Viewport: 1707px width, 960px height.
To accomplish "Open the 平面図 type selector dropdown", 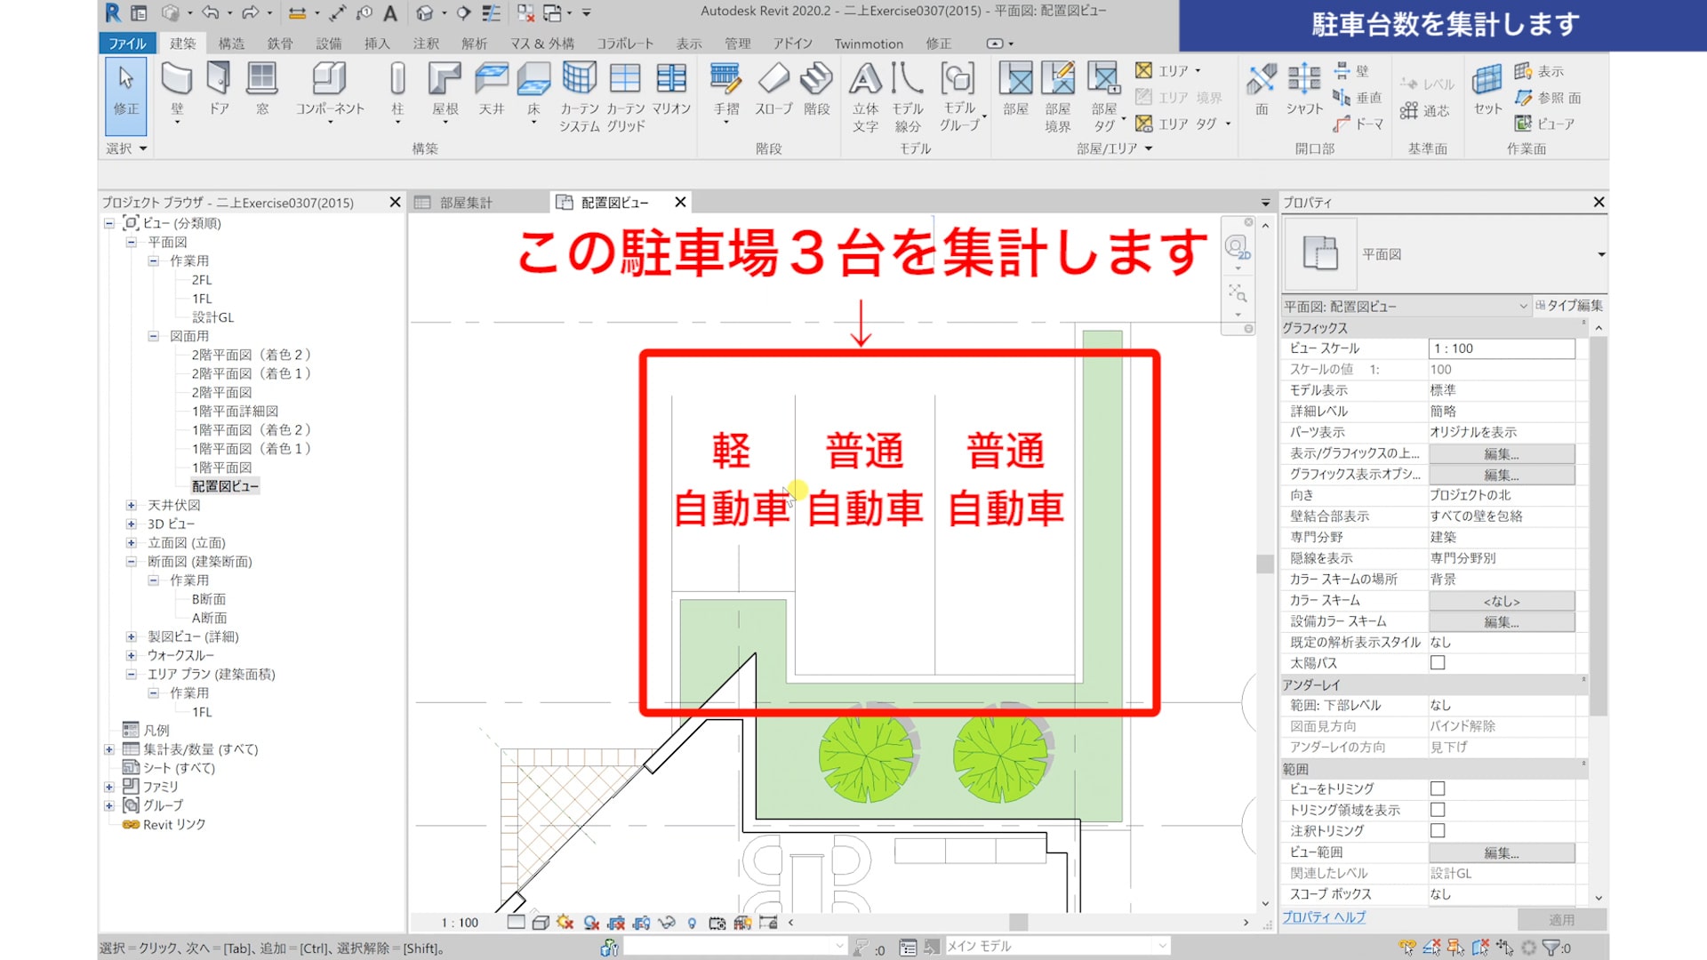I will [x=1600, y=255].
